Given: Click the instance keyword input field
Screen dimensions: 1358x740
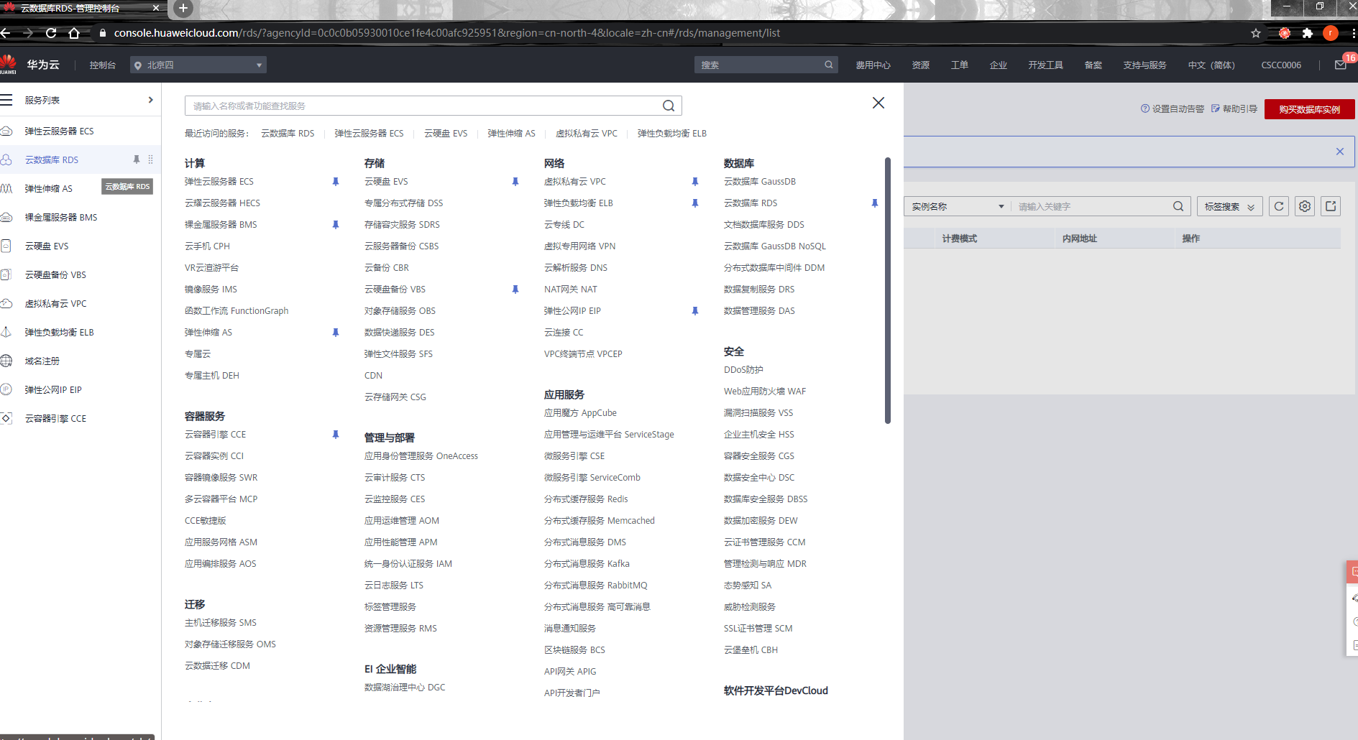Looking at the screenshot, I should pos(1091,206).
